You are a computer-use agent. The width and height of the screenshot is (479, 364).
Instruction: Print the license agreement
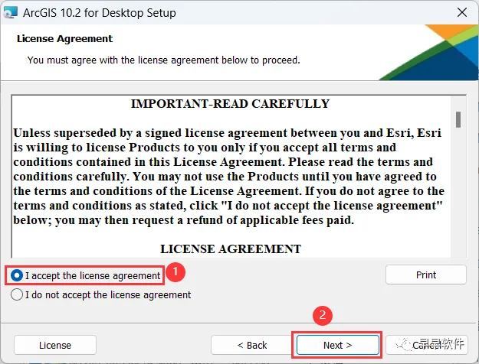click(x=426, y=275)
